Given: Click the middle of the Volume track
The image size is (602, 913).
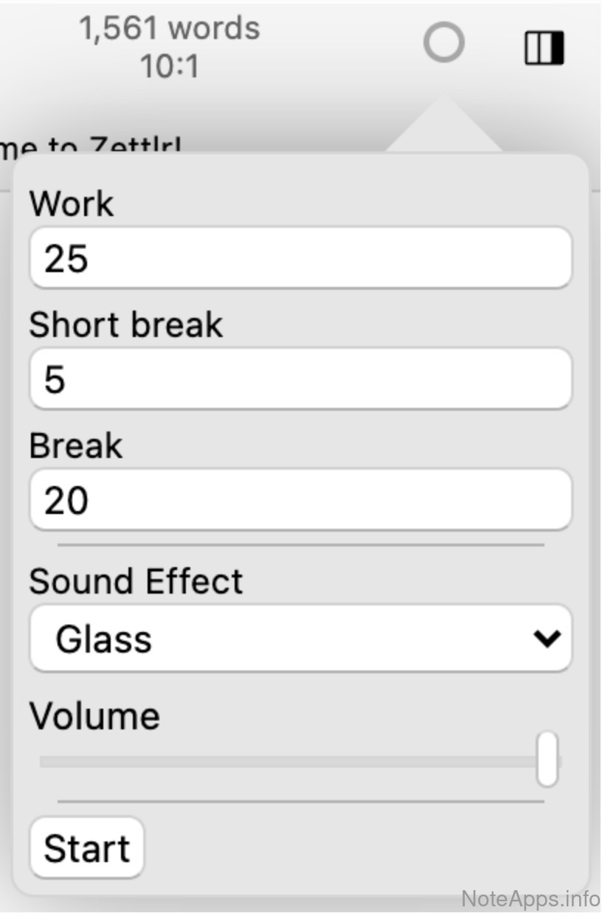Looking at the screenshot, I should (295, 762).
